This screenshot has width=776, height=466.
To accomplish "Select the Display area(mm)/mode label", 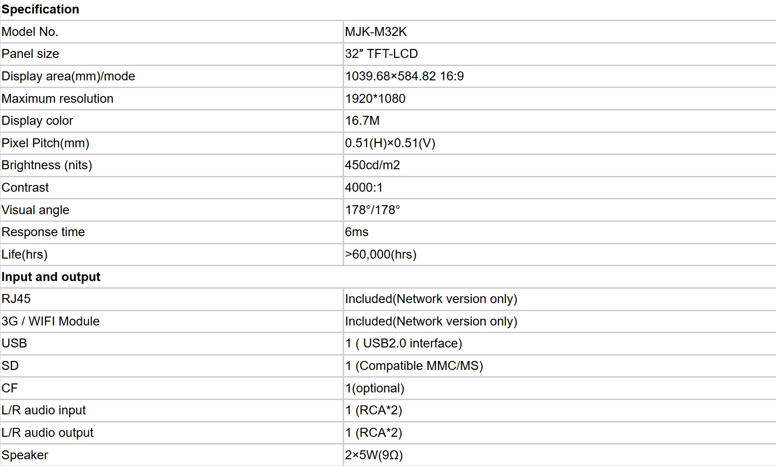I will pos(68,76).
